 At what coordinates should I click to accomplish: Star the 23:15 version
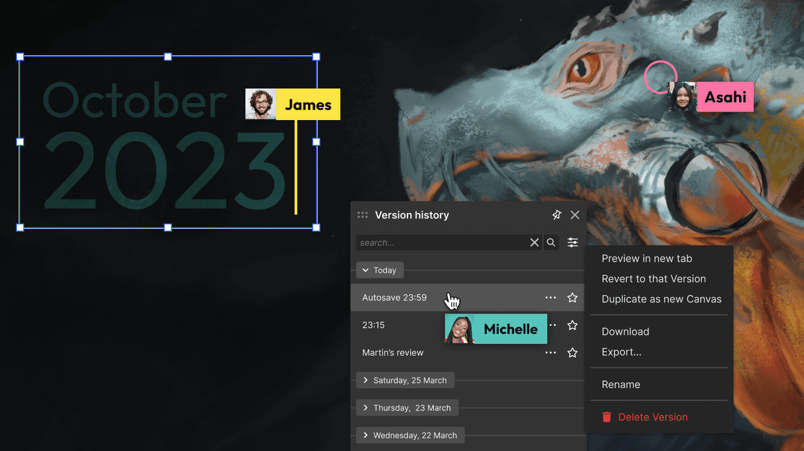coord(572,325)
